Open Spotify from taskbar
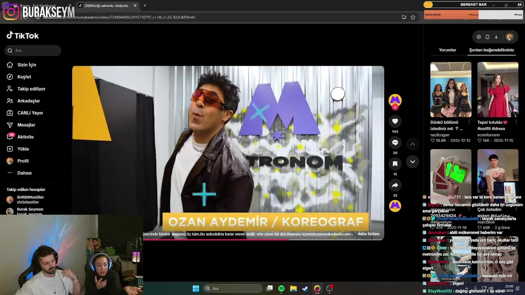The height and width of the screenshot is (295, 525). [x=281, y=288]
